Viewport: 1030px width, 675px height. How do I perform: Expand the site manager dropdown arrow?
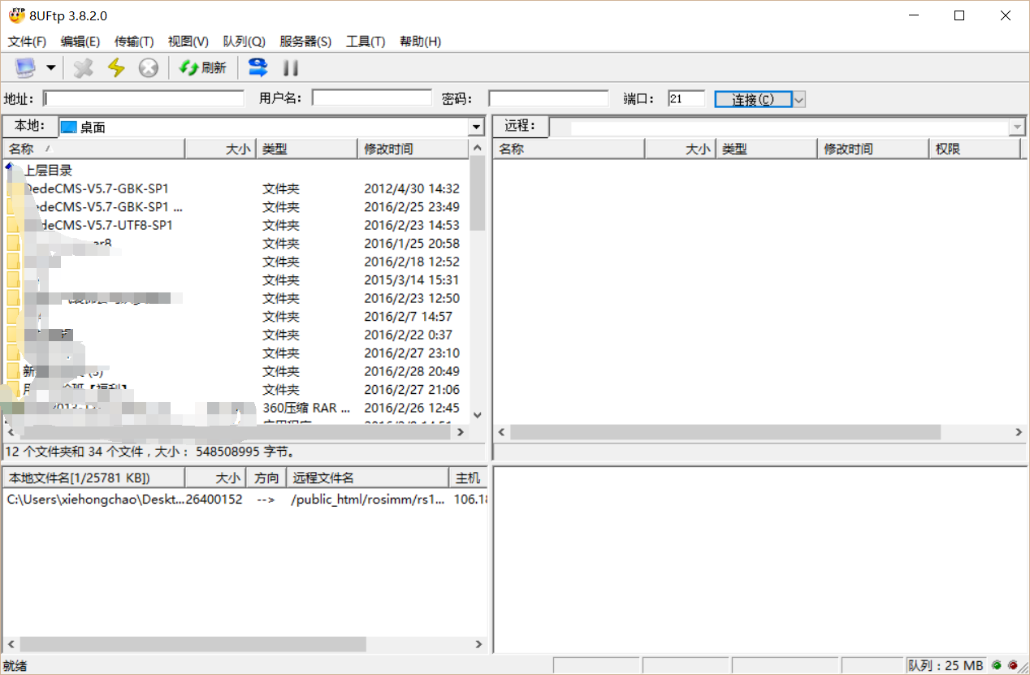[x=50, y=67]
